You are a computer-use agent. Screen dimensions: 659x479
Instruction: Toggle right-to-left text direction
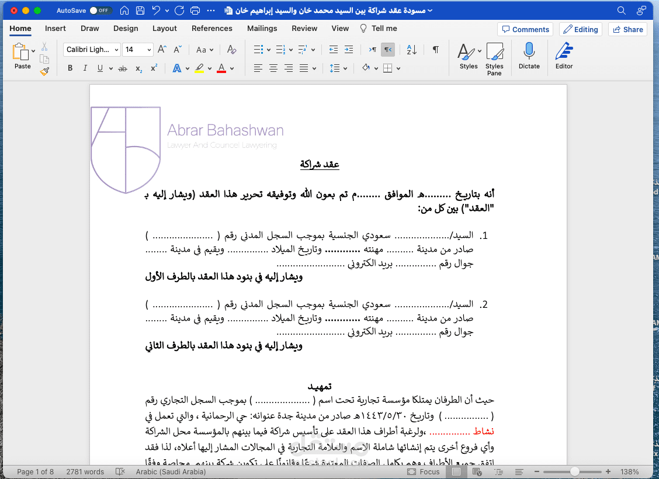387,50
